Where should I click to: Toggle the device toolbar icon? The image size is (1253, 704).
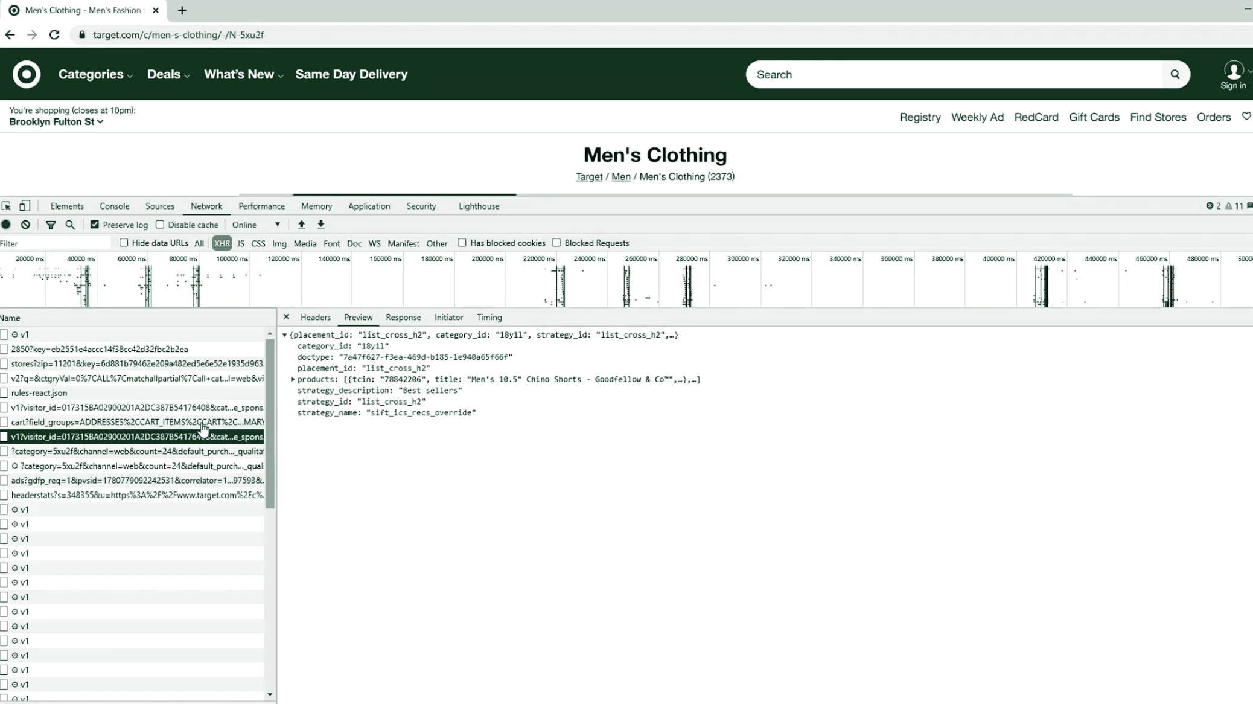coord(25,206)
